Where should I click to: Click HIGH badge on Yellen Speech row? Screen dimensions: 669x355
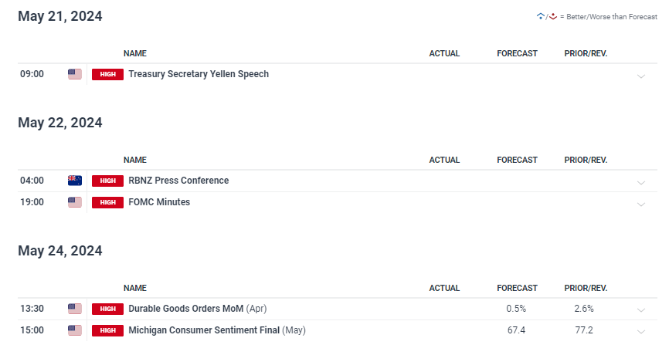point(107,74)
